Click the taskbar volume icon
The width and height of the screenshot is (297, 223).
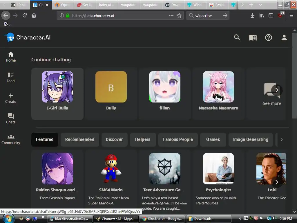point(274,218)
